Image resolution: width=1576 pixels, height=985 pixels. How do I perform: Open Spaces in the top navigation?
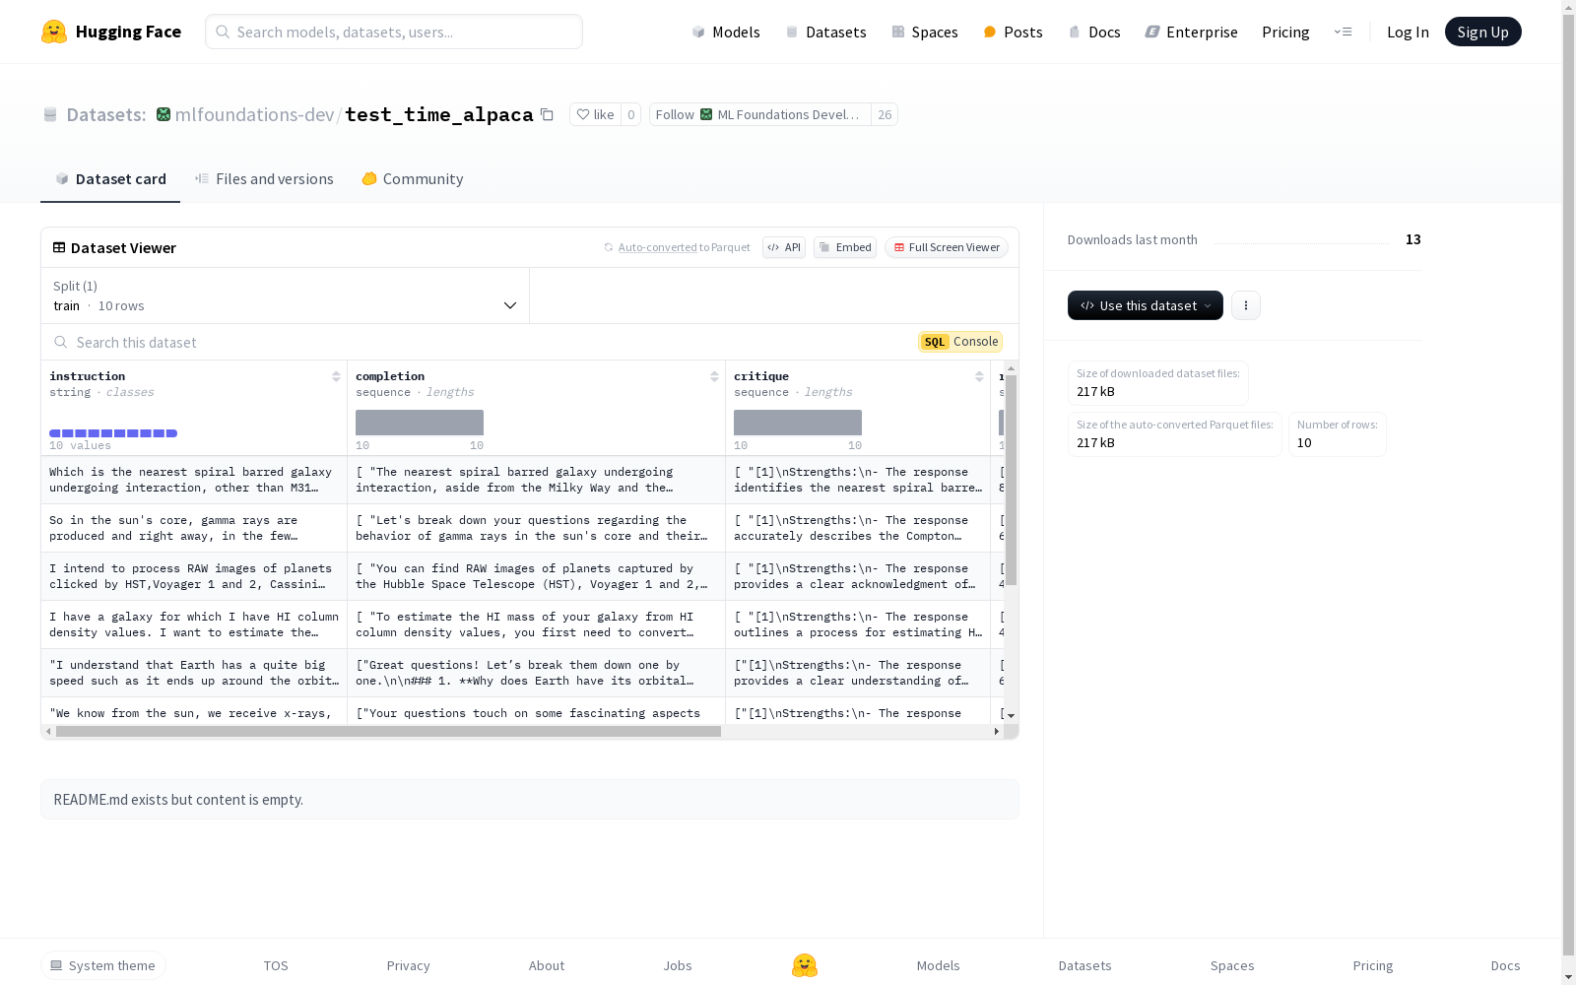(925, 32)
